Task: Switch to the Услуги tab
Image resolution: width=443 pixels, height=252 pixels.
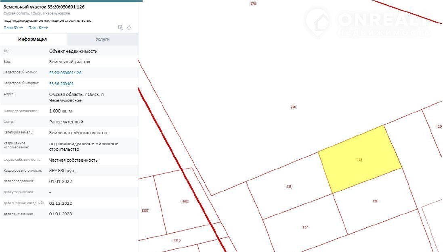Action: (x=103, y=39)
